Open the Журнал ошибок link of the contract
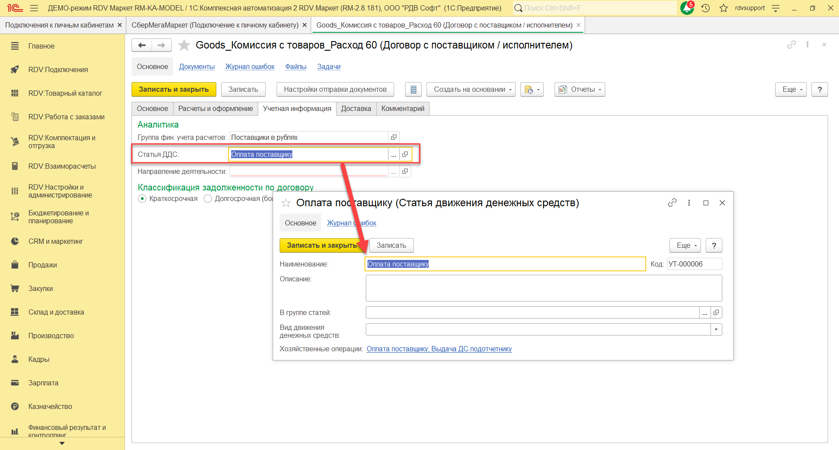839x450 pixels. point(250,67)
